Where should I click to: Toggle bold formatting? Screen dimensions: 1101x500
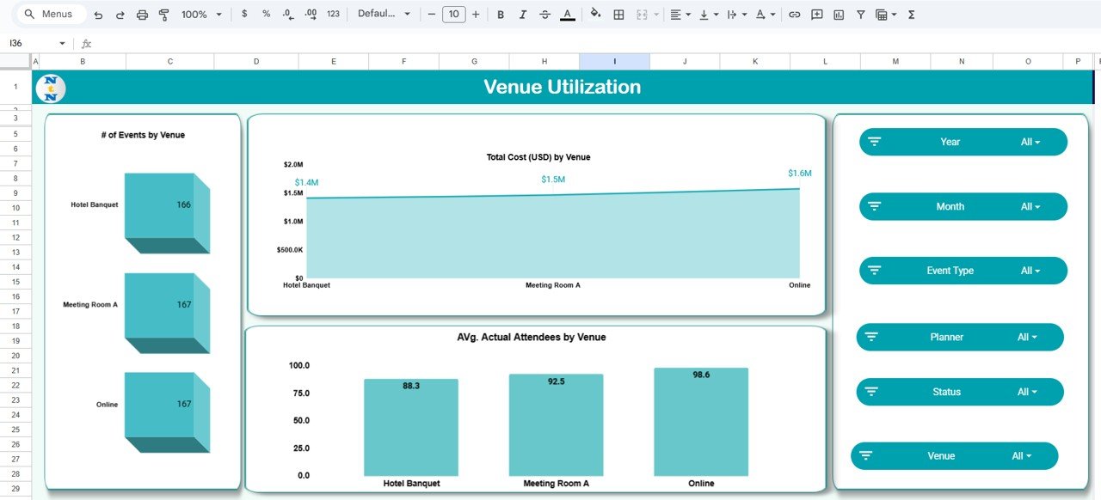point(500,14)
